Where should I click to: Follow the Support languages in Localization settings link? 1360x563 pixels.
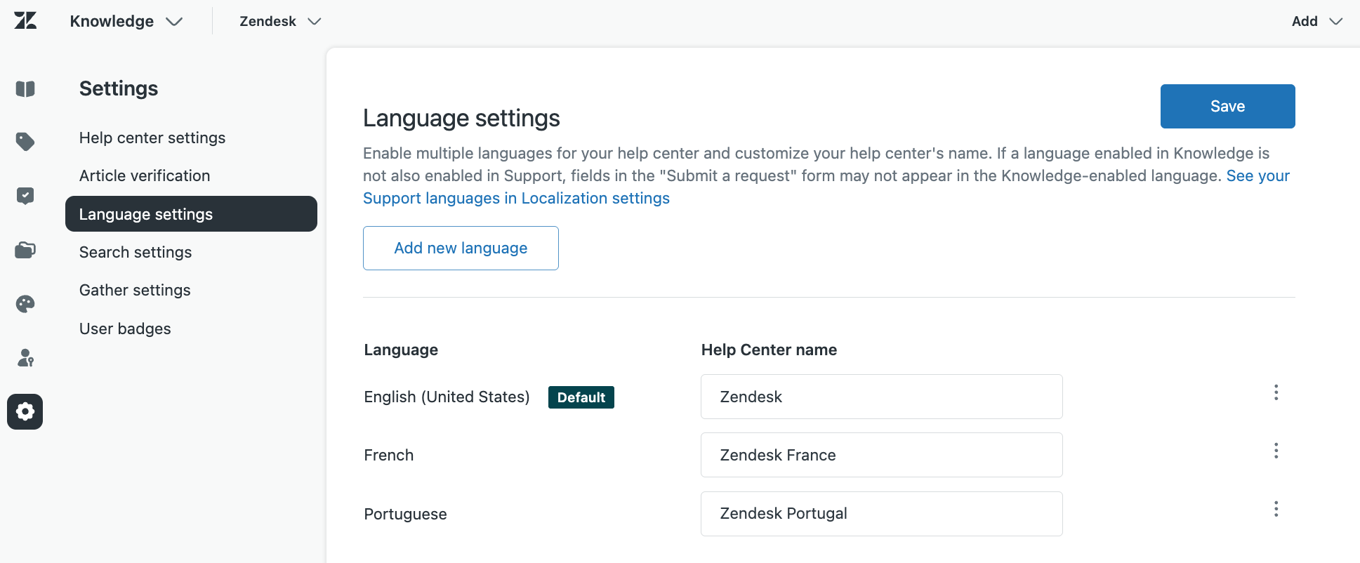click(516, 198)
